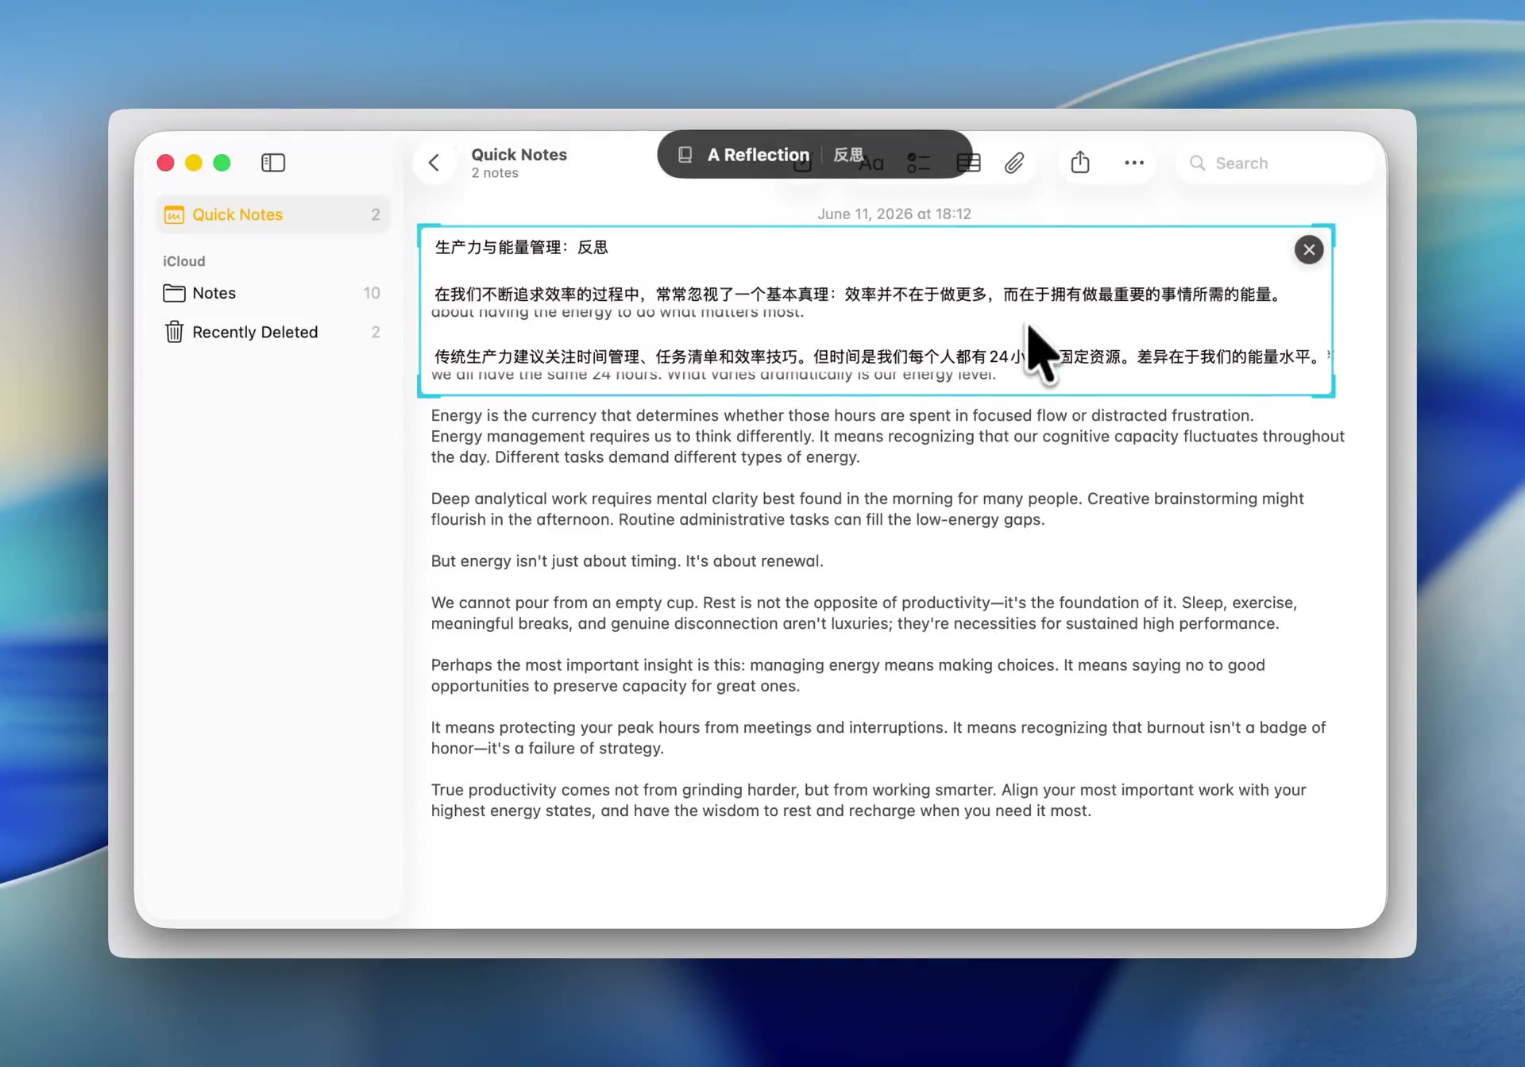The width and height of the screenshot is (1525, 1067).
Task: Click the paragraph starting 传统生产力建议
Action: [878, 356]
